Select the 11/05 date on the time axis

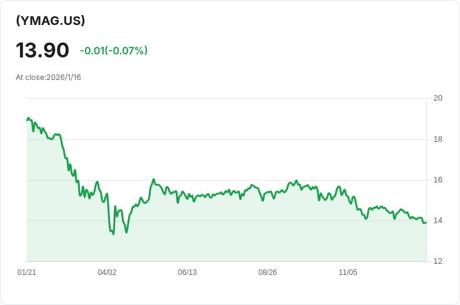pyautogui.click(x=347, y=272)
